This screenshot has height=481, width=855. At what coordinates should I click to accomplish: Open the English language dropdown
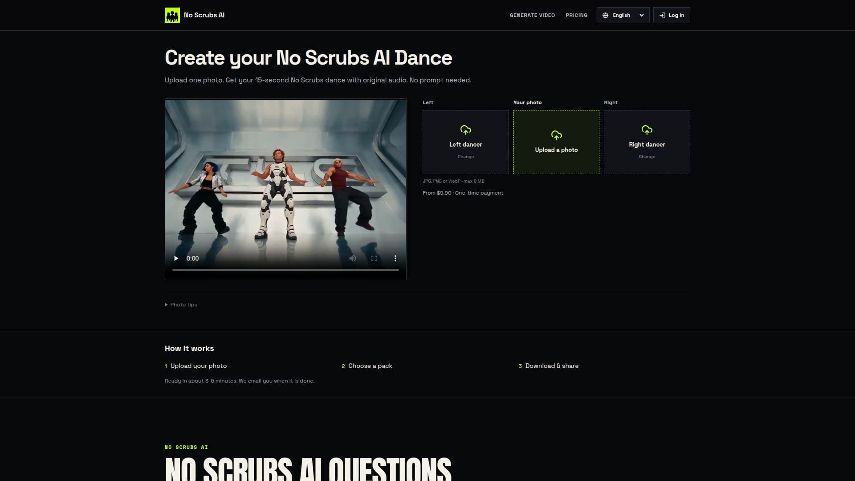tap(623, 15)
